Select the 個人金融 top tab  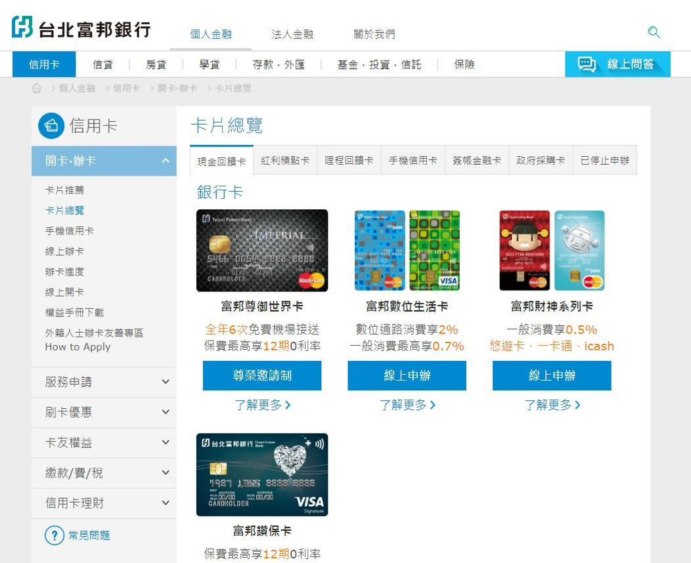point(211,34)
